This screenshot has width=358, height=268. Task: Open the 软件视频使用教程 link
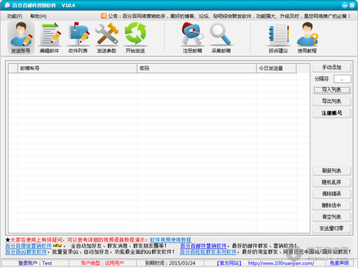pyautogui.click(x=170, y=240)
